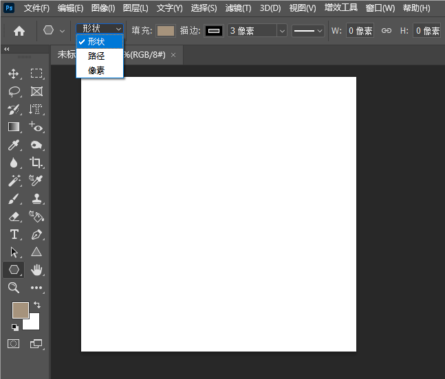The width and height of the screenshot is (445, 379).
Task: Select the Move tool
Action: click(13, 74)
